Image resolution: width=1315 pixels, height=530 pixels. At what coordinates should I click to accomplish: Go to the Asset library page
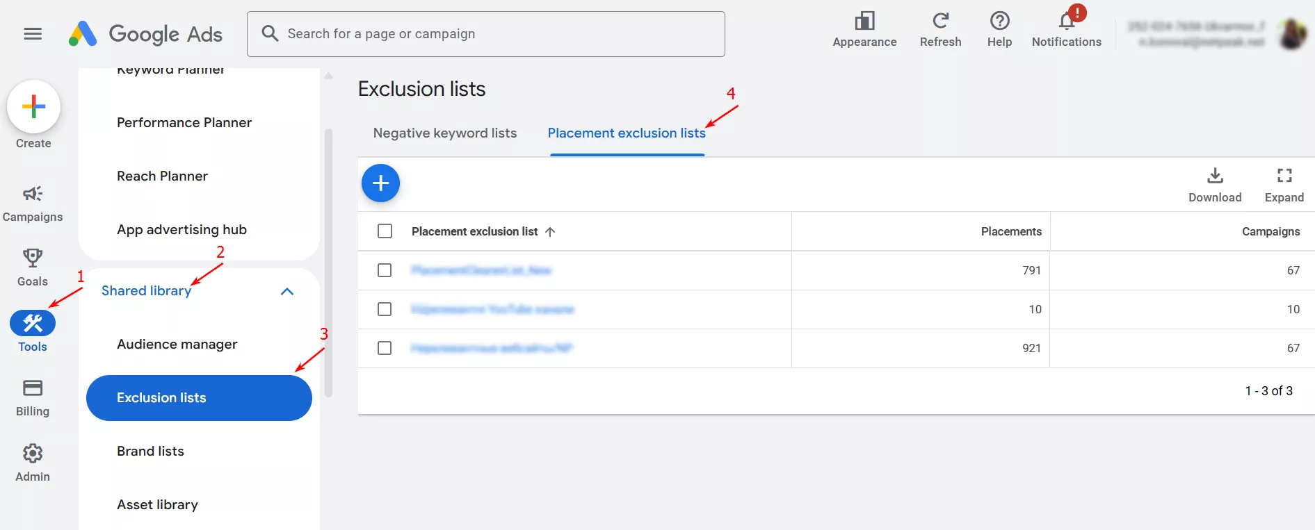pos(157,504)
